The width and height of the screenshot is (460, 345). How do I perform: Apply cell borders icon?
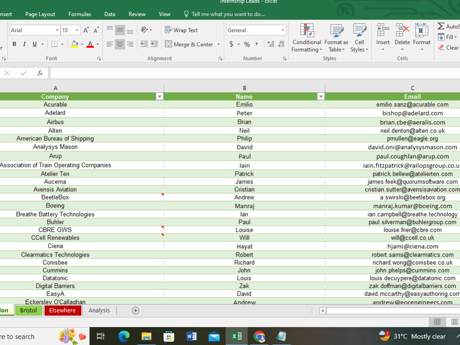54,44
